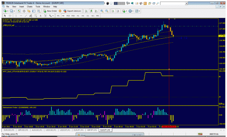227x137 pixels.
Task: Set timeframe to H1
Action: pos(78,16)
